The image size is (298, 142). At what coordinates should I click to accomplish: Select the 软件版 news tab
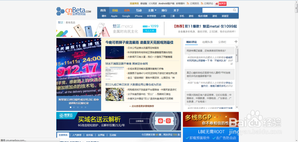pyautogui.click(x=89, y=135)
